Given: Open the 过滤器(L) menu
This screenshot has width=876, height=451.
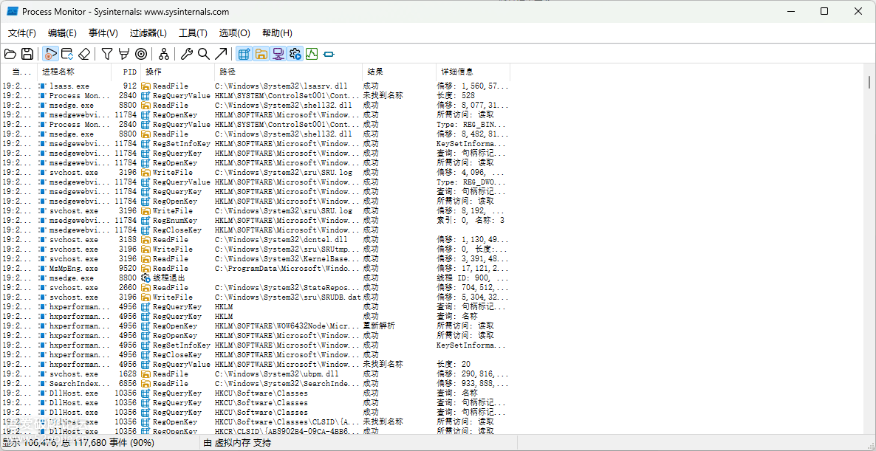Looking at the screenshot, I should [148, 33].
